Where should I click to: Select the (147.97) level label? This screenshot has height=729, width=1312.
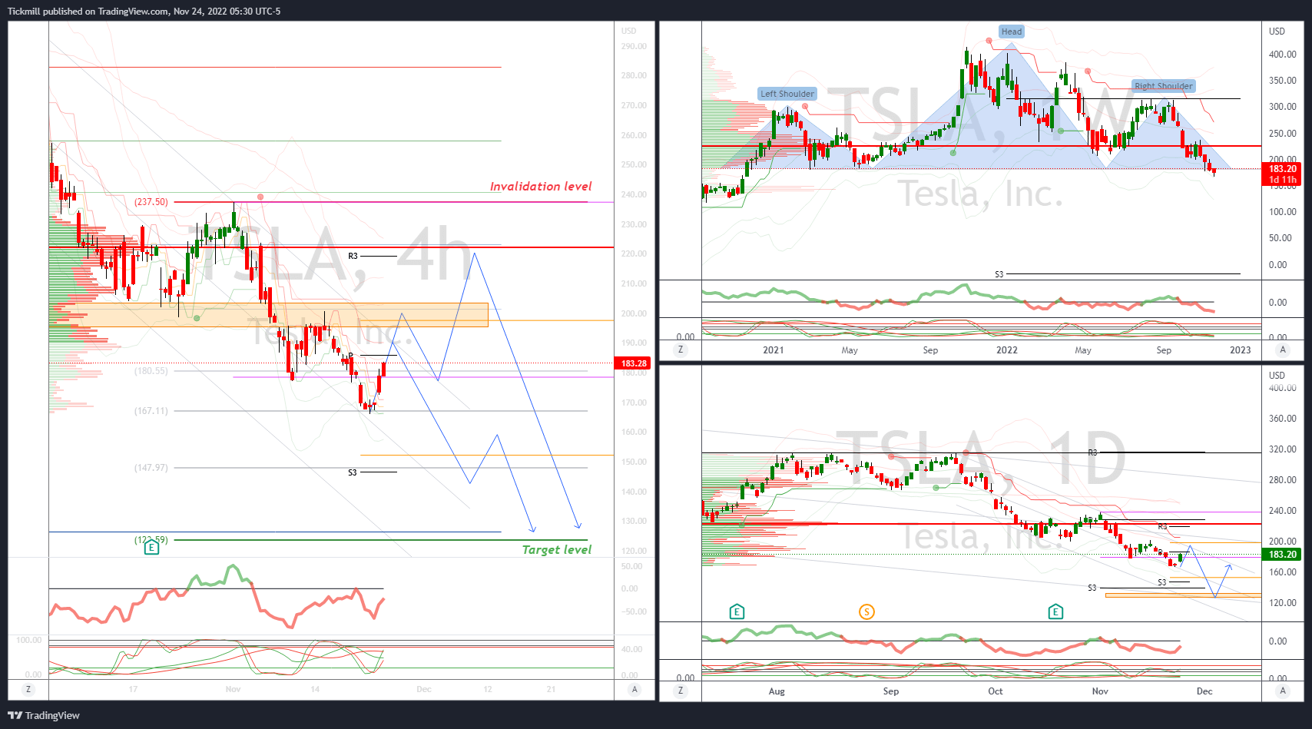(x=151, y=468)
